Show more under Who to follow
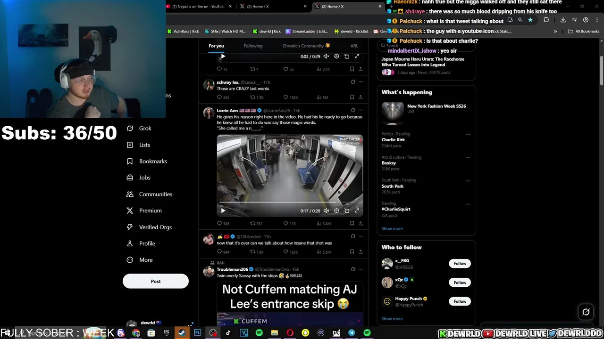 coord(392,319)
